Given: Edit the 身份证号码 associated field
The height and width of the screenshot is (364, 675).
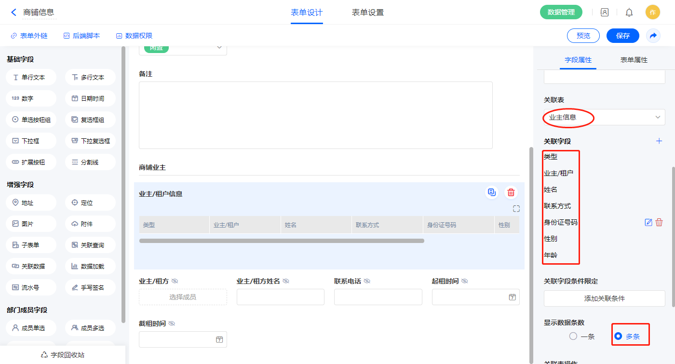Looking at the screenshot, I should pyautogui.click(x=648, y=222).
